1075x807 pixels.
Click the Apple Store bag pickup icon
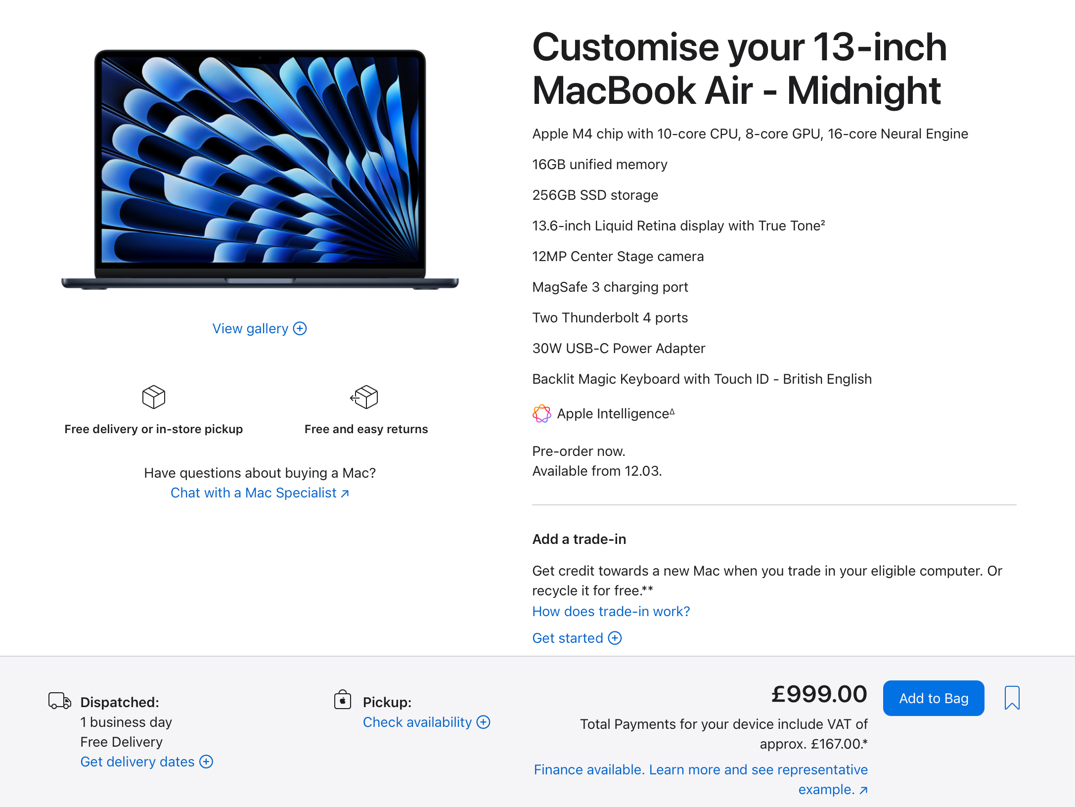point(343,700)
